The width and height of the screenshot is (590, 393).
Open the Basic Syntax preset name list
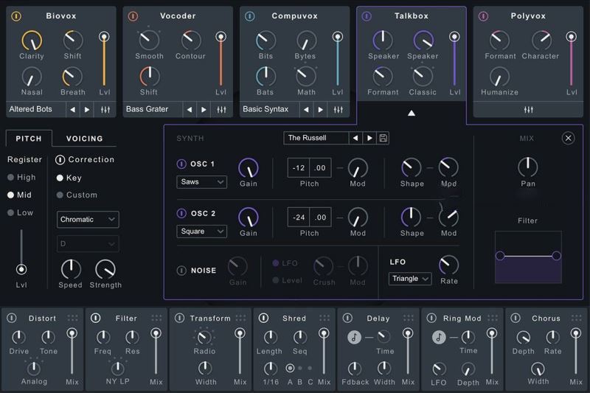coord(269,109)
